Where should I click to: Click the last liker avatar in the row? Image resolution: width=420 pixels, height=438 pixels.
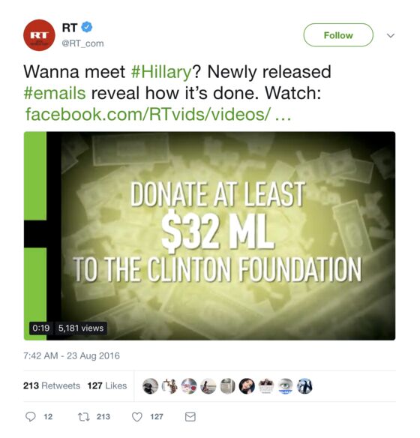pos(304,386)
